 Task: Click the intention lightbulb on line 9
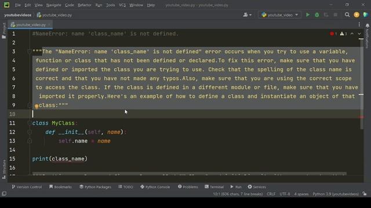pos(37,106)
